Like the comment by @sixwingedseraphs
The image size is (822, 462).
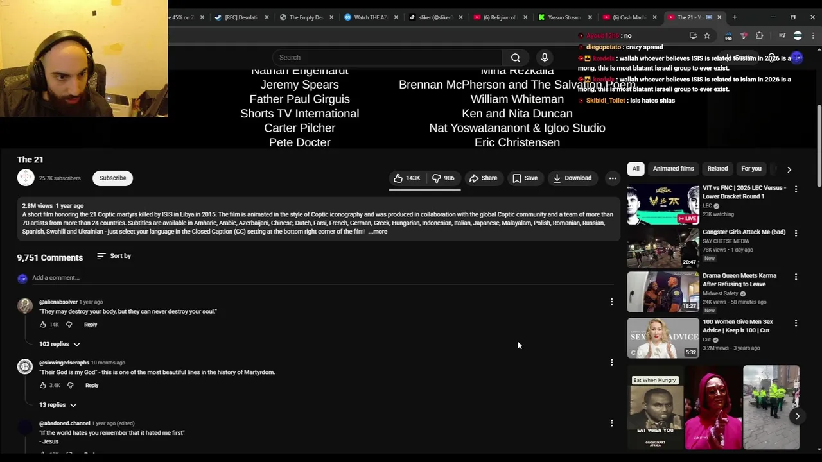(43, 386)
